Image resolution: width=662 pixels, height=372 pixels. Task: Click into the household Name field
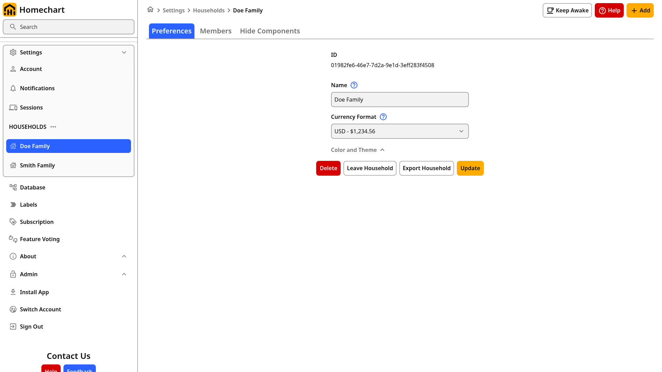tap(400, 100)
